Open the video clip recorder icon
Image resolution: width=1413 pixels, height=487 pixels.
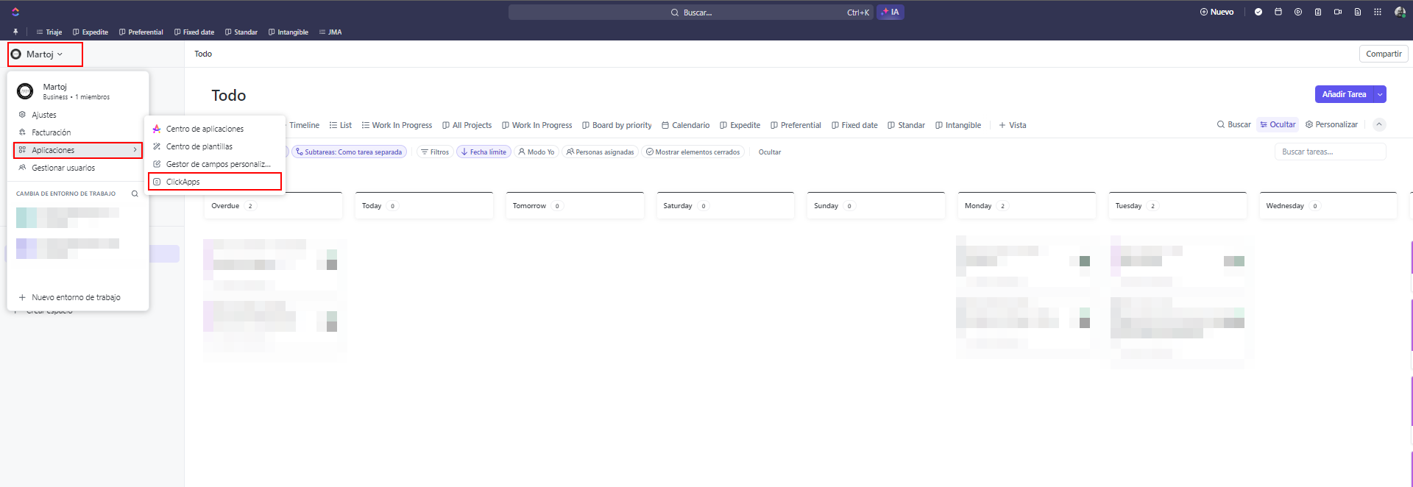(1338, 12)
